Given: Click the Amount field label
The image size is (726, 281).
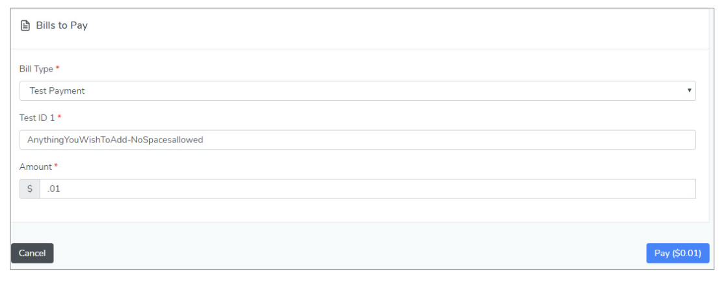Looking at the screenshot, I should pyautogui.click(x=35, y=167).
